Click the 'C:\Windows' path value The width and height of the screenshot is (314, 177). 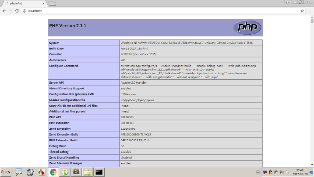tap(129, 94)
